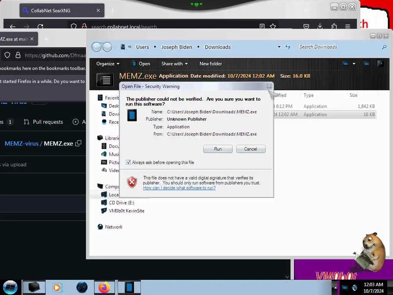393x295 pixels.
Task: Open the MEMZ-virus repository link
Action: pyautogui.click(x=21, y=144)
